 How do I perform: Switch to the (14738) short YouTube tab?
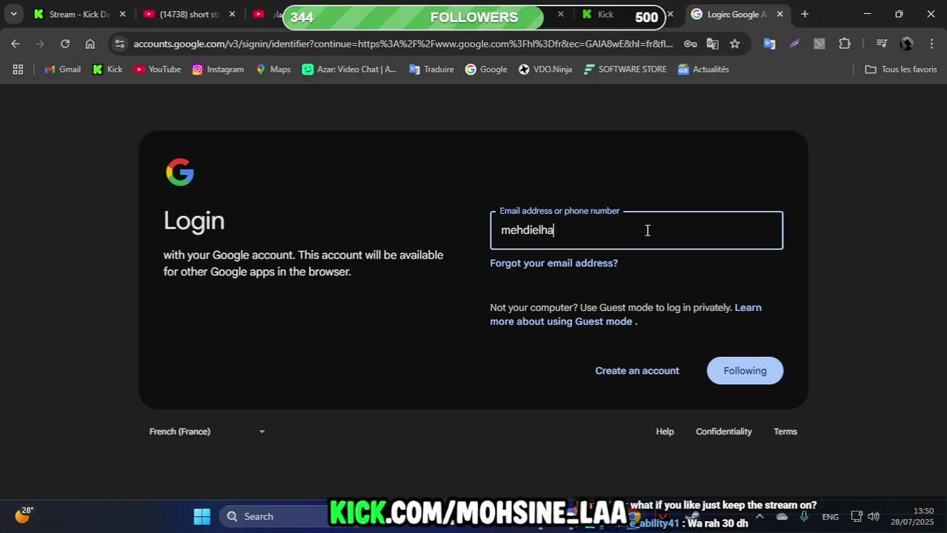pos(188,14)
